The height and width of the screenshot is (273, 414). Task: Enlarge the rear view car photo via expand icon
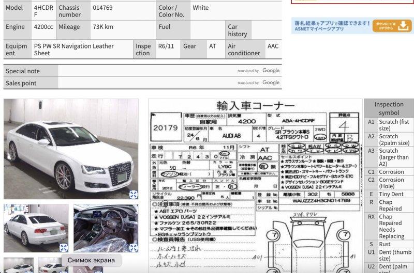click(x=63, y=248)
